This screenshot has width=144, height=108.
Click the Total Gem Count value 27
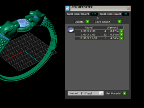[126, 14]
